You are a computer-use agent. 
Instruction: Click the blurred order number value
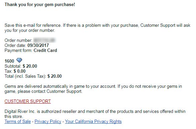pos(45,40)
